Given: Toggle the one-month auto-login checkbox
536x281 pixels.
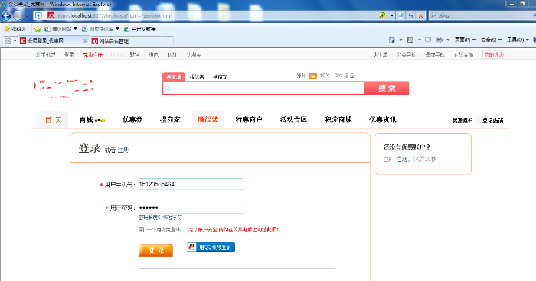Looking at the screenshot, I should point(141,230).
